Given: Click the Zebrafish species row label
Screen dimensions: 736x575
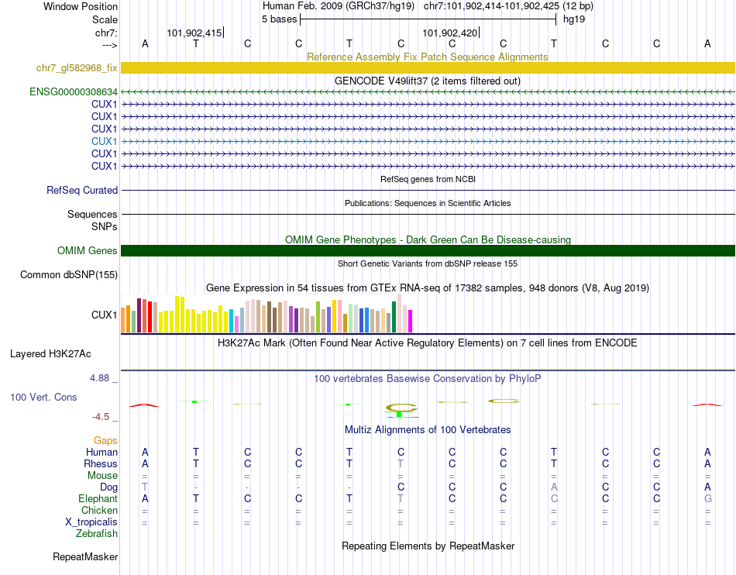Looking at the screenshot, I should (96, 534).
